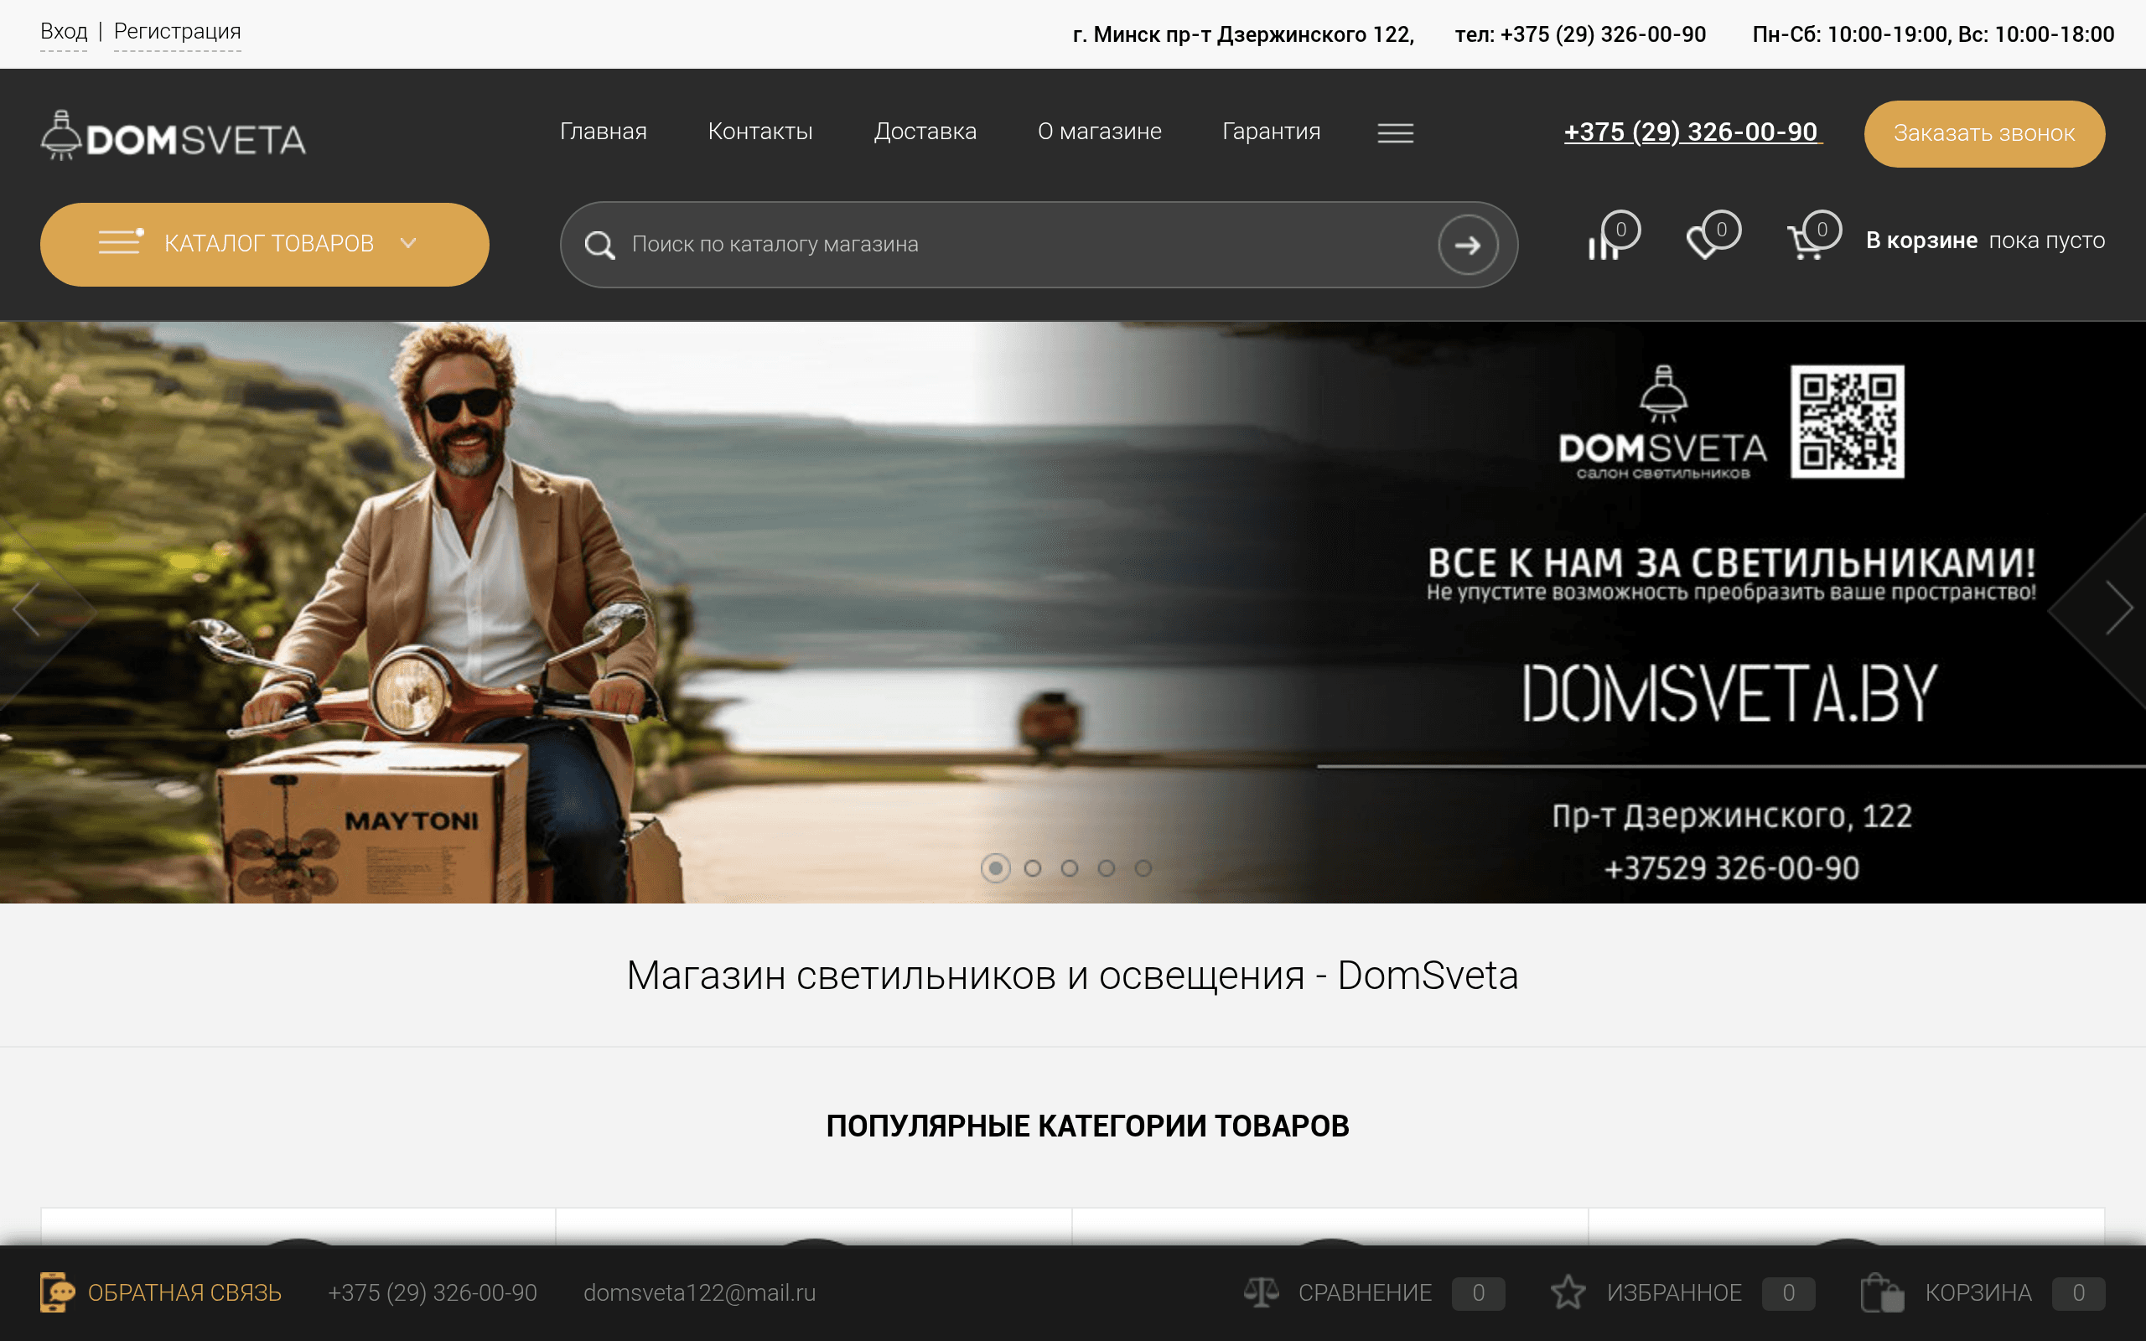Click the feedback chat icon in bottom bar
Viewport: 2146px width, 1341px height.
click(57, 1292)
